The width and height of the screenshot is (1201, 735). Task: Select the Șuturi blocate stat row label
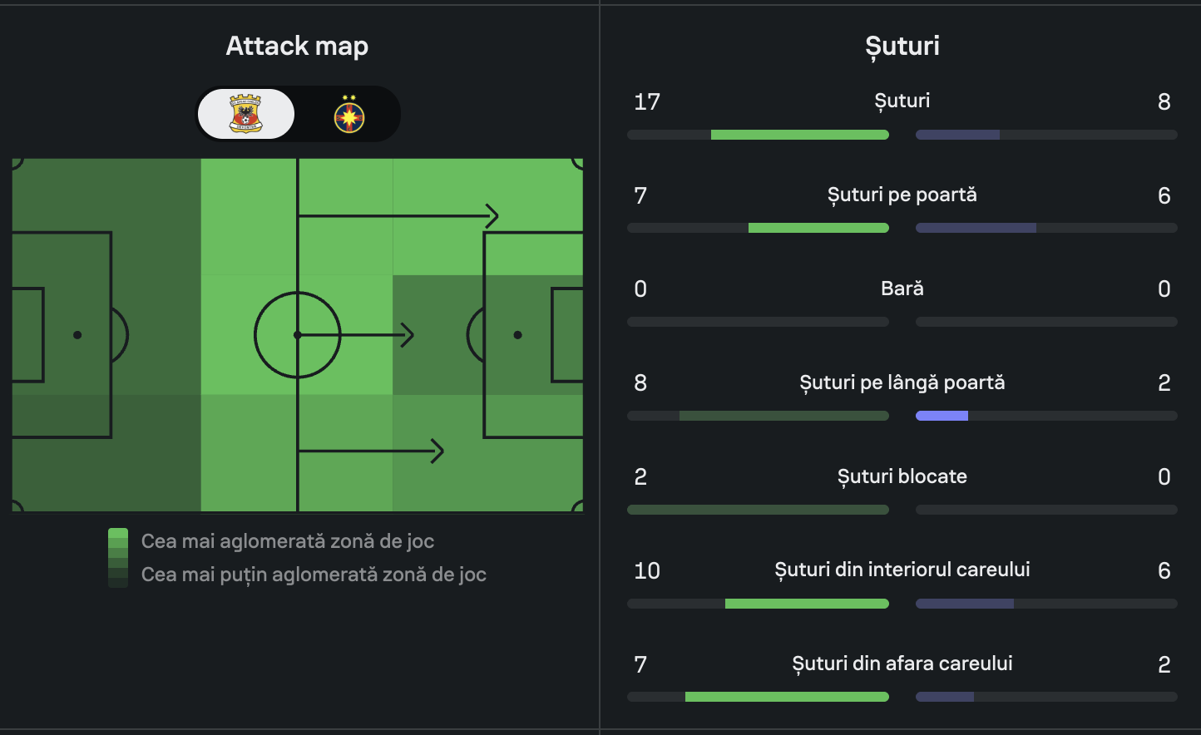click(x=902, y=476)
